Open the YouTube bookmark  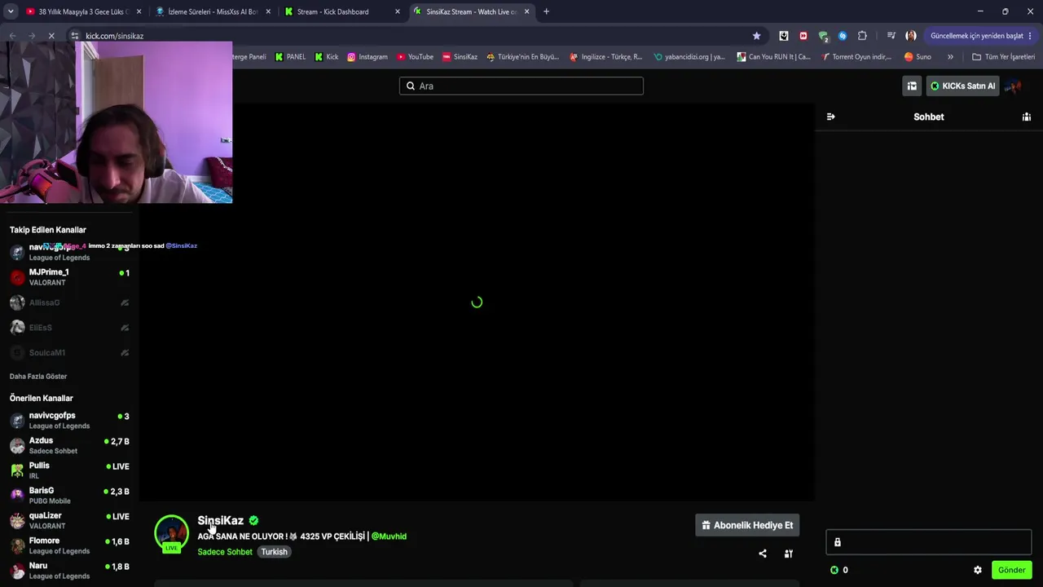pyautogui.click(x=416, y=57)
